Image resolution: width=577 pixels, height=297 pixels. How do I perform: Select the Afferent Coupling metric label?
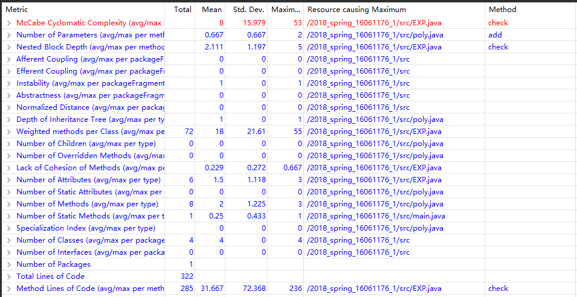point(91,59)
